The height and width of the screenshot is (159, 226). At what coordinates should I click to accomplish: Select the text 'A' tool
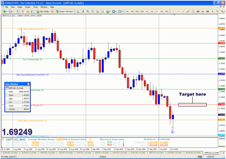pyautogui.click(x=213, y=11)
